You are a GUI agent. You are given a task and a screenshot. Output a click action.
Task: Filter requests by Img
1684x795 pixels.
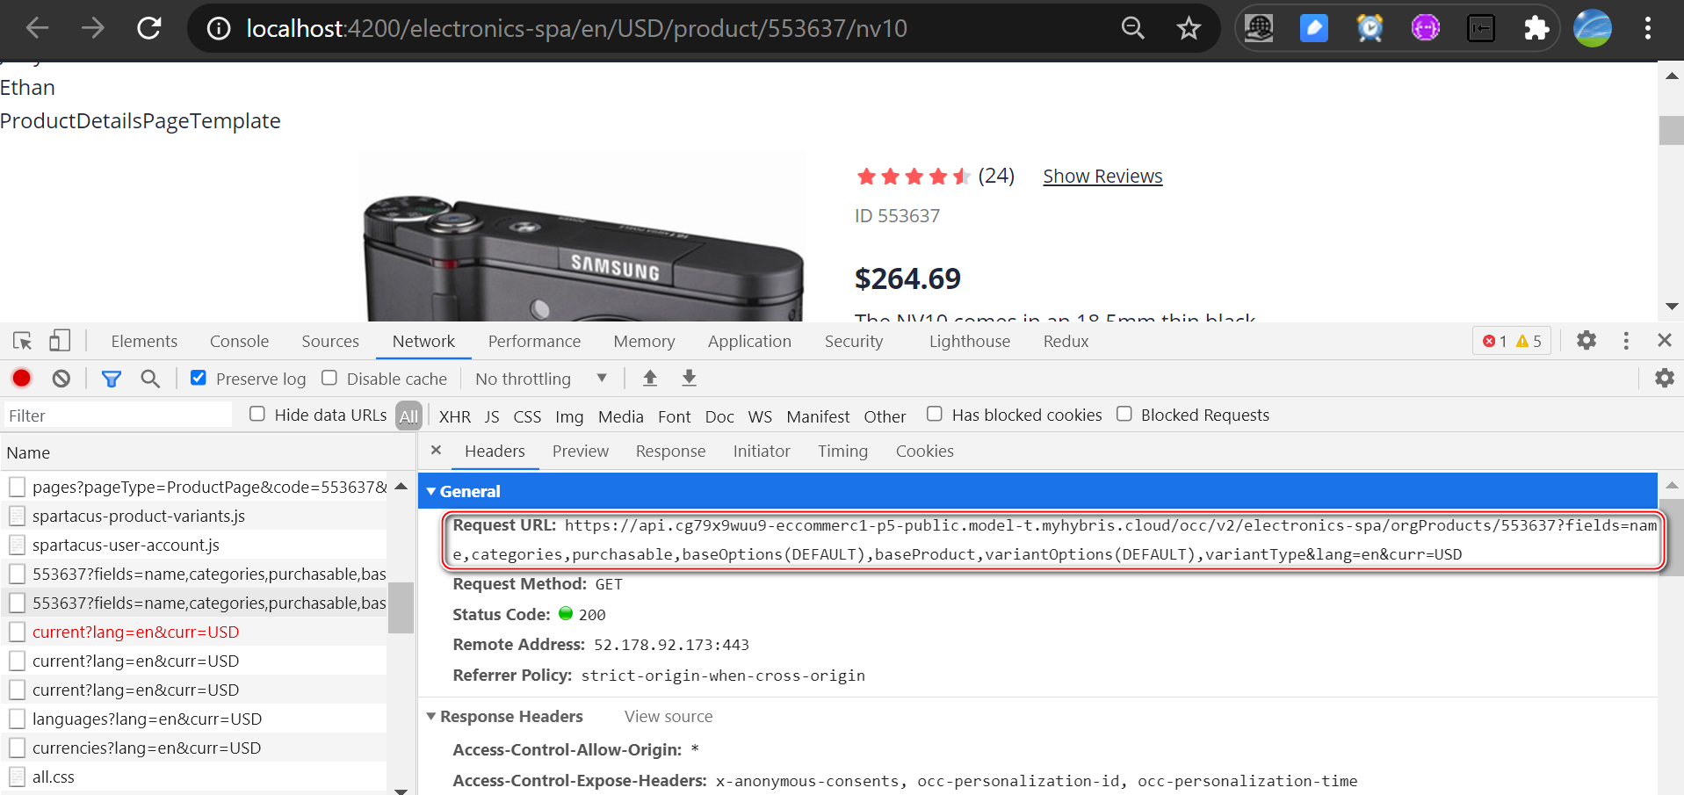point(569,416)
